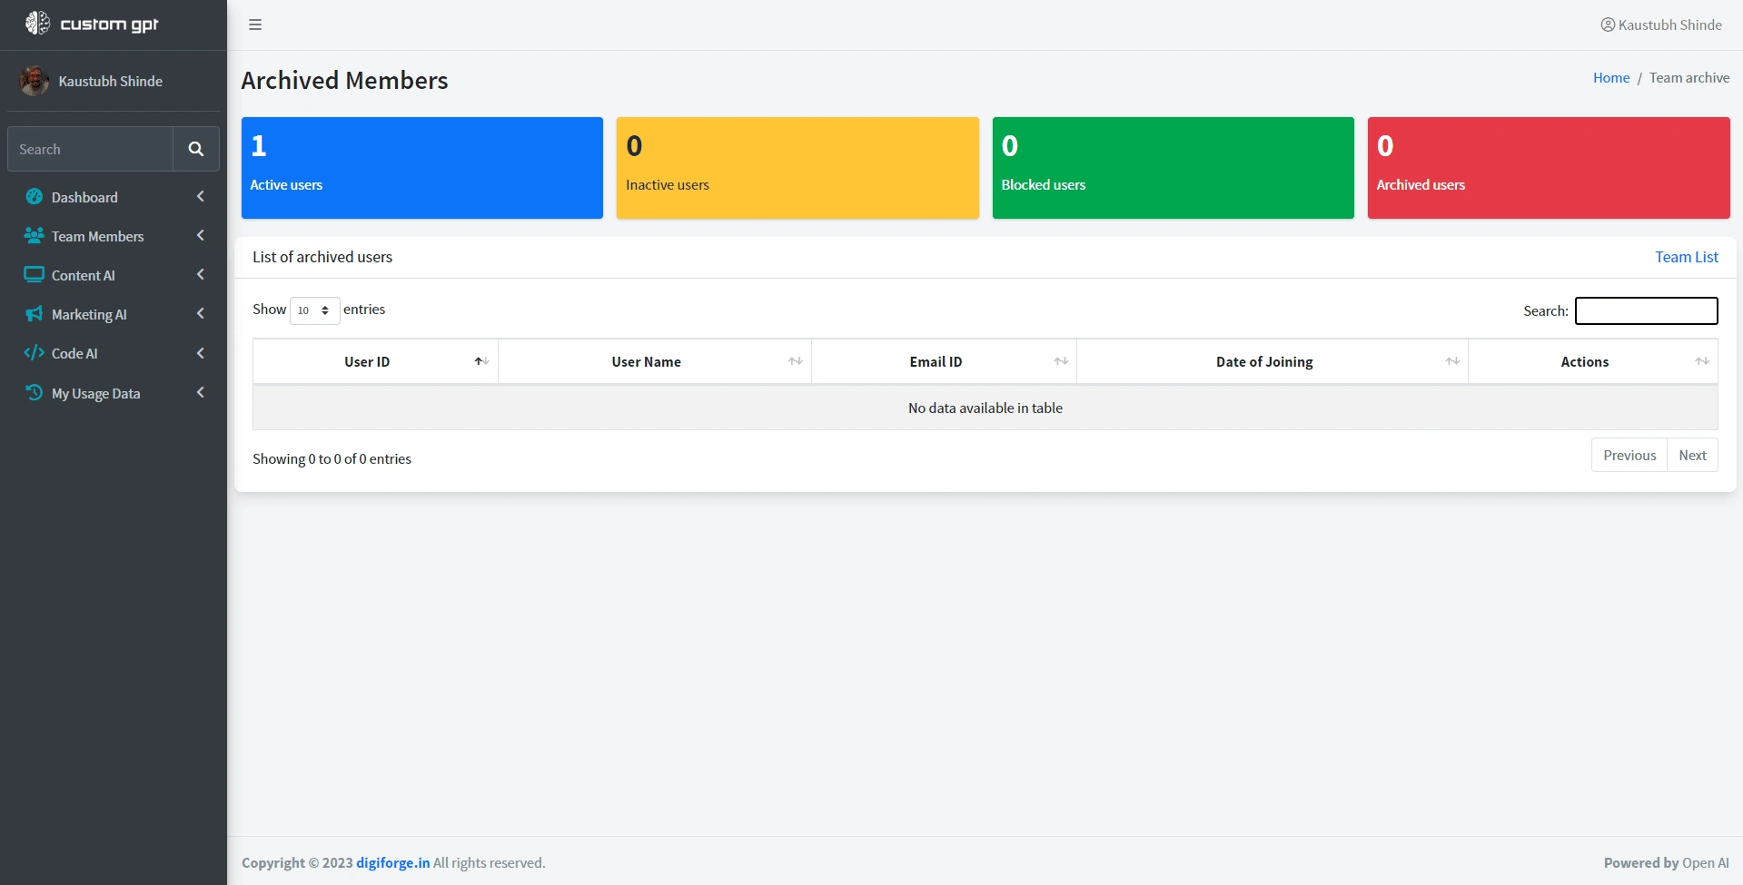Open the Kaustubh Shinde user menu
The width and height of the screenshot is (1743, 885).
coord(1661,25)
